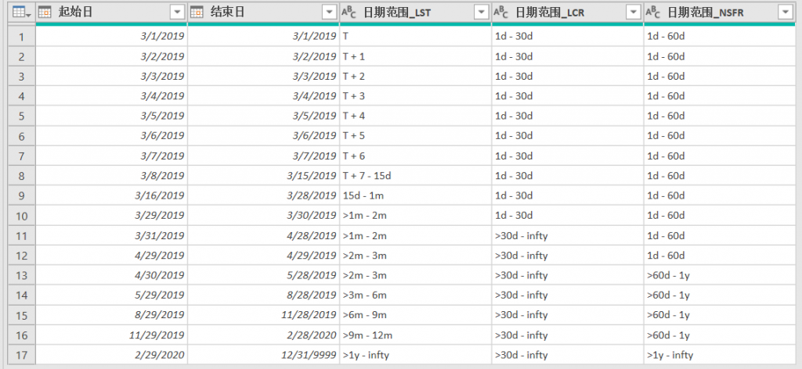
Task: Select the 起始日 column header
Action: (x=111, y=13)
